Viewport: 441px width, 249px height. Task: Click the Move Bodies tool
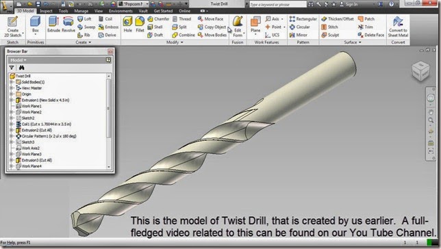click(x=212, y=35)
